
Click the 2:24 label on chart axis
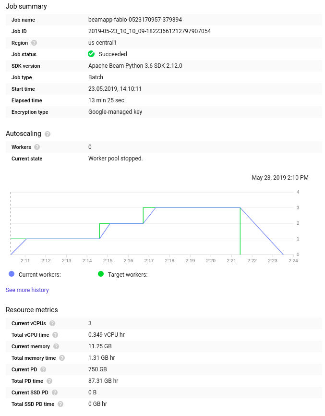tap(293, 261)
